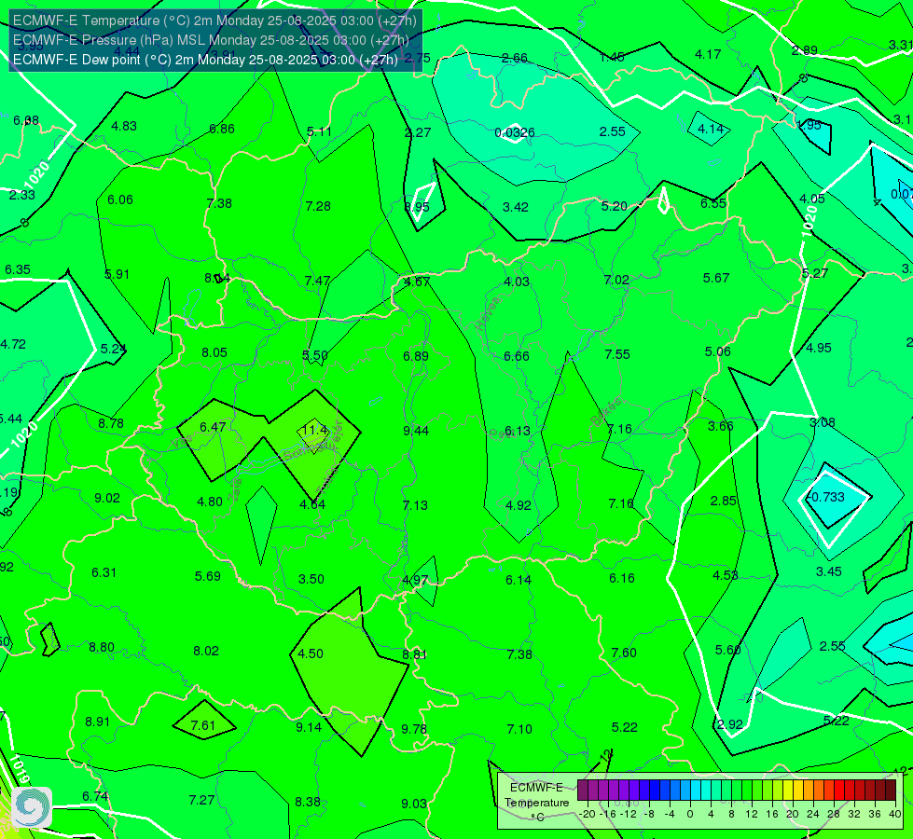Click the 7.47 value on the map

pos(317,281)
